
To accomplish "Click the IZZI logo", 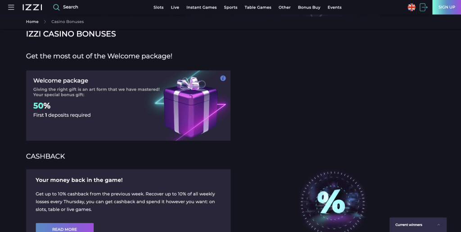I will [x=32, y=7].
